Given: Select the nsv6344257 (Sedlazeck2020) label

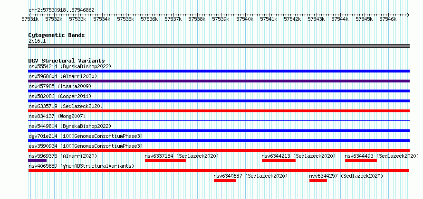Looking at the screenshot, I should [346, 176].
